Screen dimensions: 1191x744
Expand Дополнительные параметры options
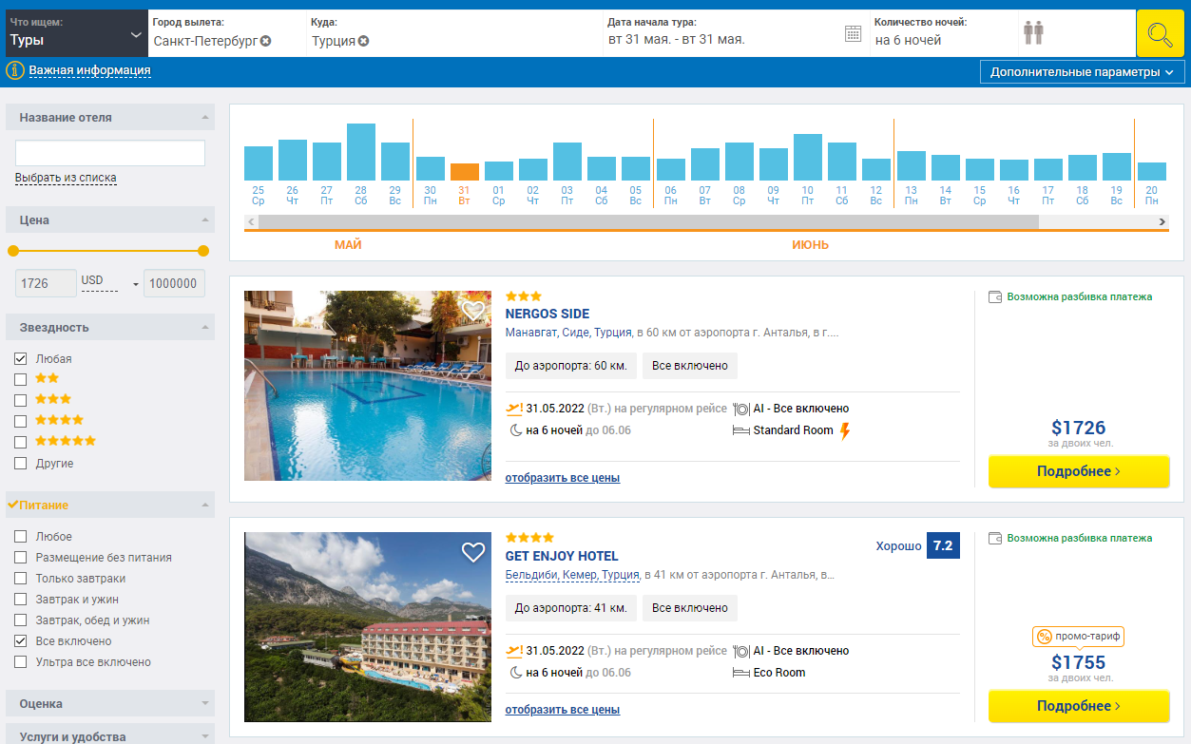pos(1082,72)
